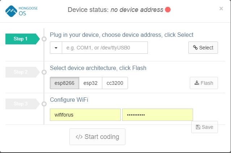Click the Start coding button
Viewport: 231px width, 153px height.
(97, 137)
